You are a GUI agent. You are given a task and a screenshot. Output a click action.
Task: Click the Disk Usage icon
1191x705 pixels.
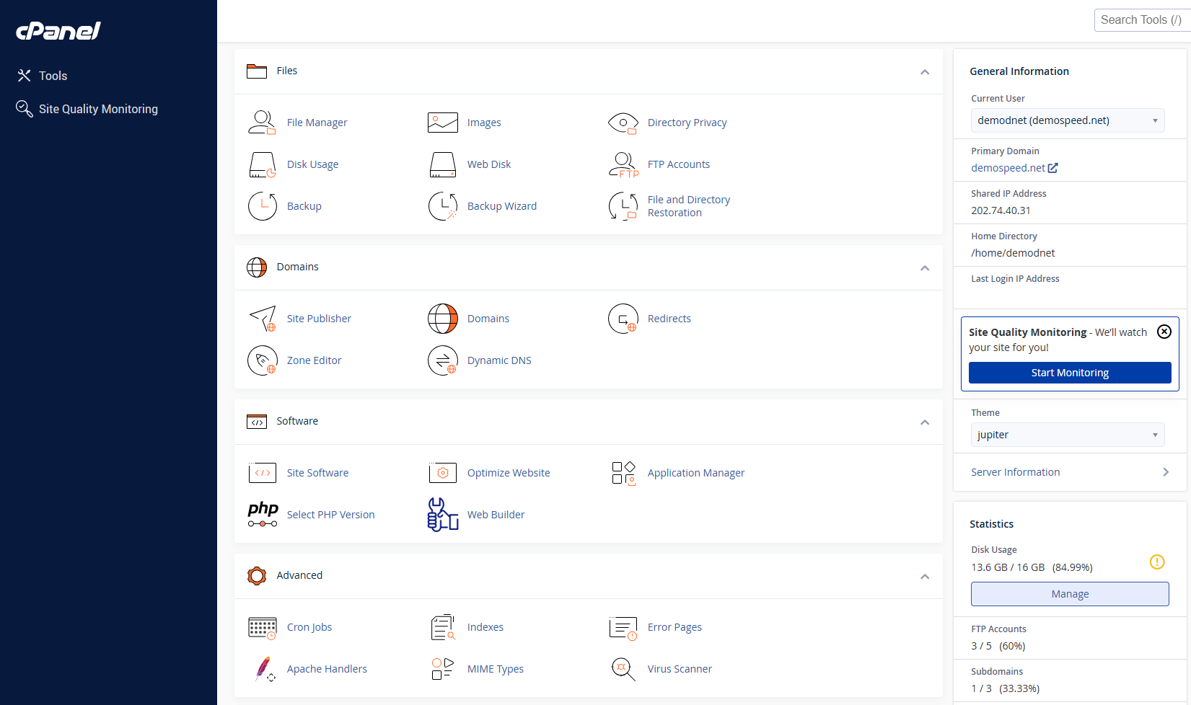(x=262, y=164)
